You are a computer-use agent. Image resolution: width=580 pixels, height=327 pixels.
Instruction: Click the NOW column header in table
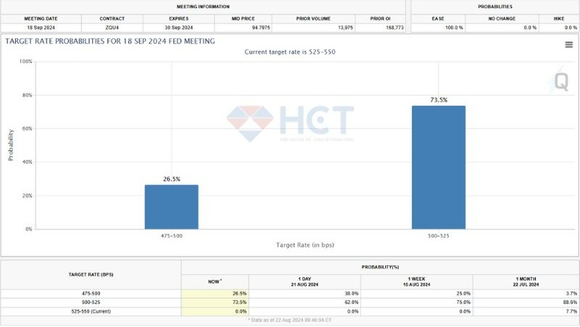coord(215,280)
